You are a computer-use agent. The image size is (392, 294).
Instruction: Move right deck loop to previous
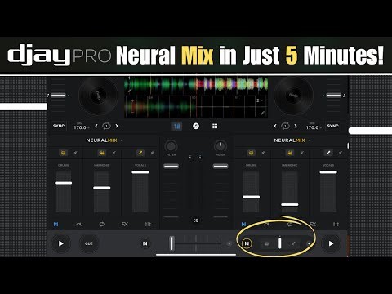pos(275,126)
